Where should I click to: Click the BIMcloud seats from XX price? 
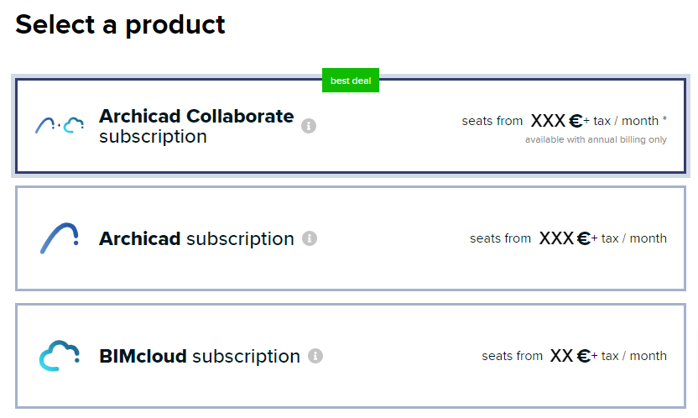tap(574, 356)
